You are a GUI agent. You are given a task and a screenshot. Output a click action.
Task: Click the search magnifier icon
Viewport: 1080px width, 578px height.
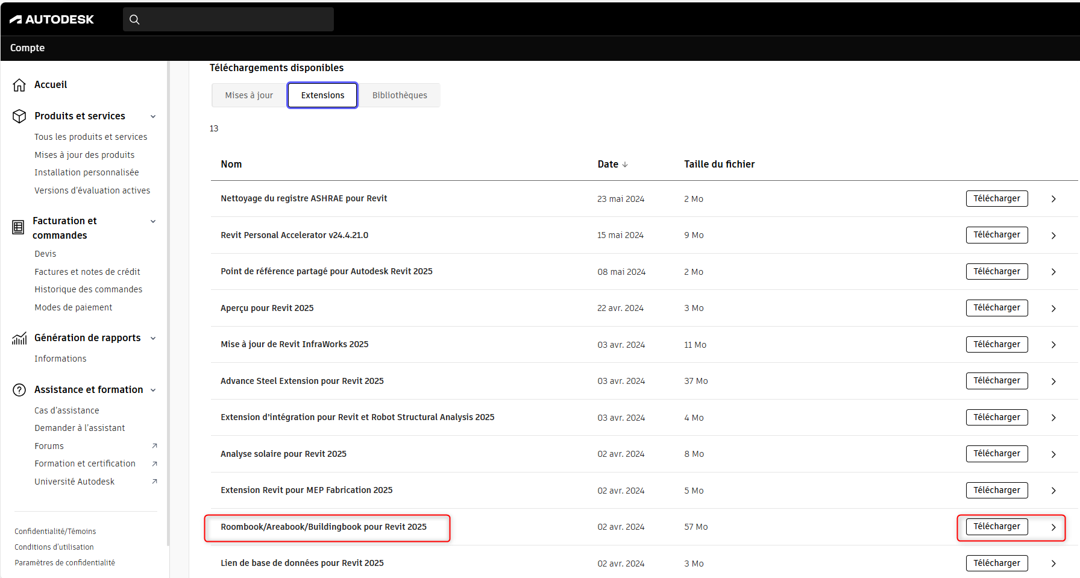click(134, 19)
